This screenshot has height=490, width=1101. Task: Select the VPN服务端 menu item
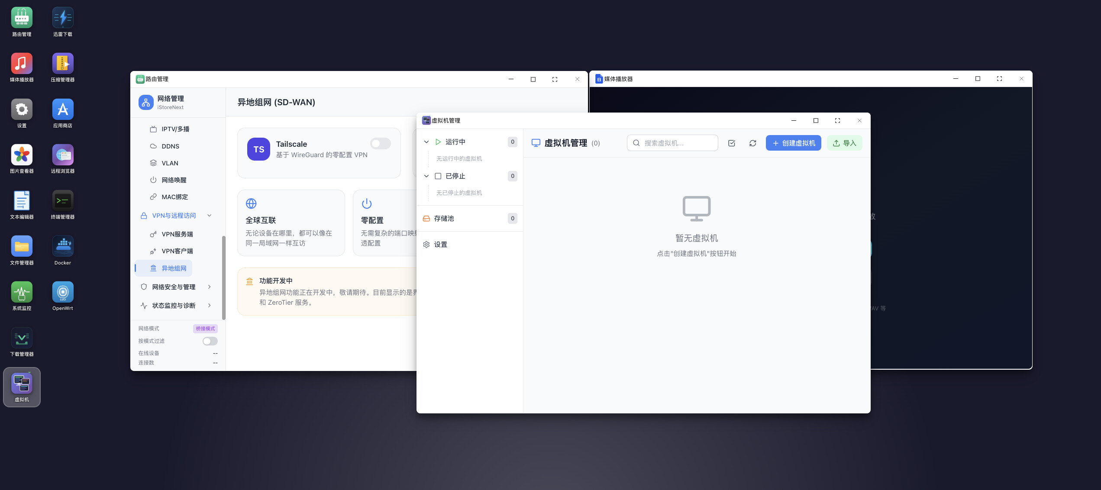click(x=177, y=234)
